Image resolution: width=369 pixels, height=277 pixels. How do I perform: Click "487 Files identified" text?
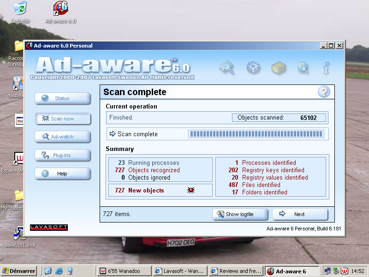(255, 185)
